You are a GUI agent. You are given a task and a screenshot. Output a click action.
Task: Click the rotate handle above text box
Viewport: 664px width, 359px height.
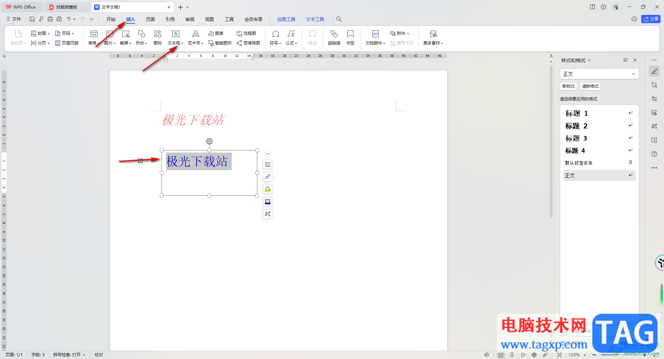(x=209, y=141)
